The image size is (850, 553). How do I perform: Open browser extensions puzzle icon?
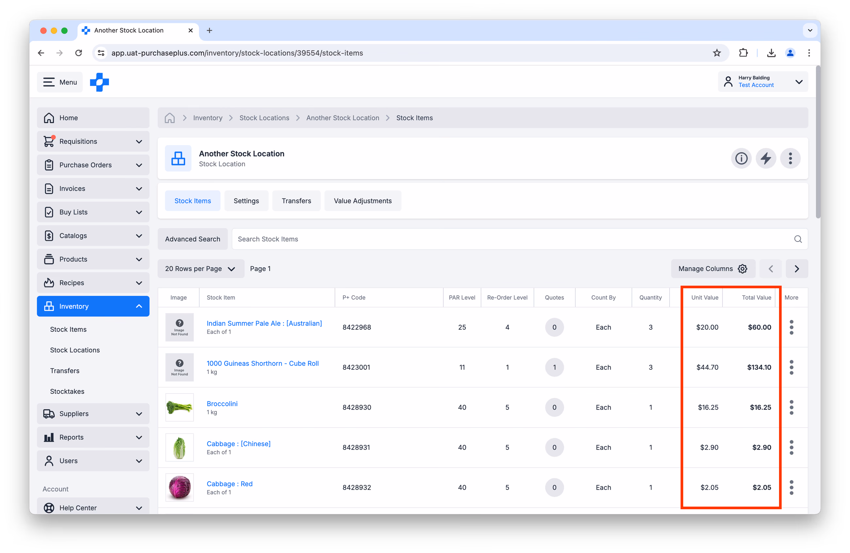pos(743,53)
